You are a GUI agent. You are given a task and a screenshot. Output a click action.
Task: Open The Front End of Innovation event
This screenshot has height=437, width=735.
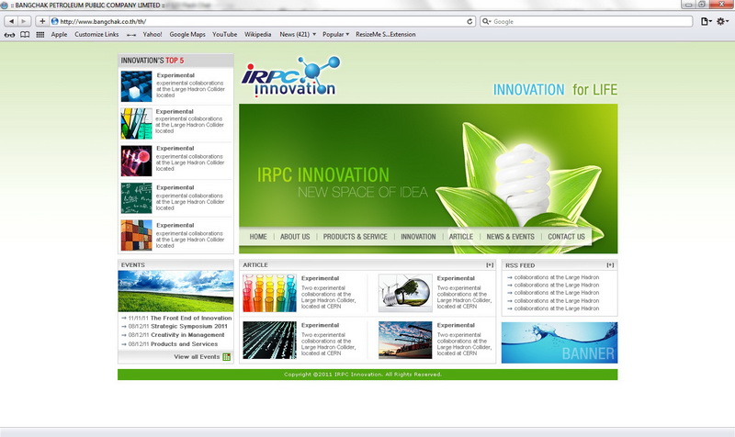[191, 318]
